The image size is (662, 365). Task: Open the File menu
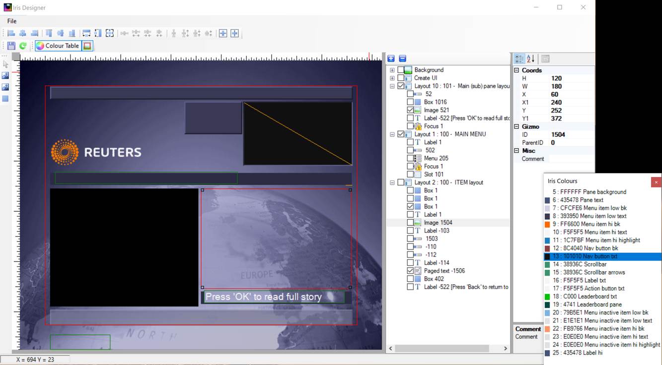[x=12, y=21]
